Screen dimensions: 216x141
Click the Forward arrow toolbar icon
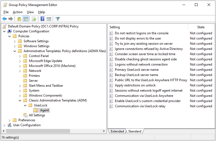coord(11,19)
